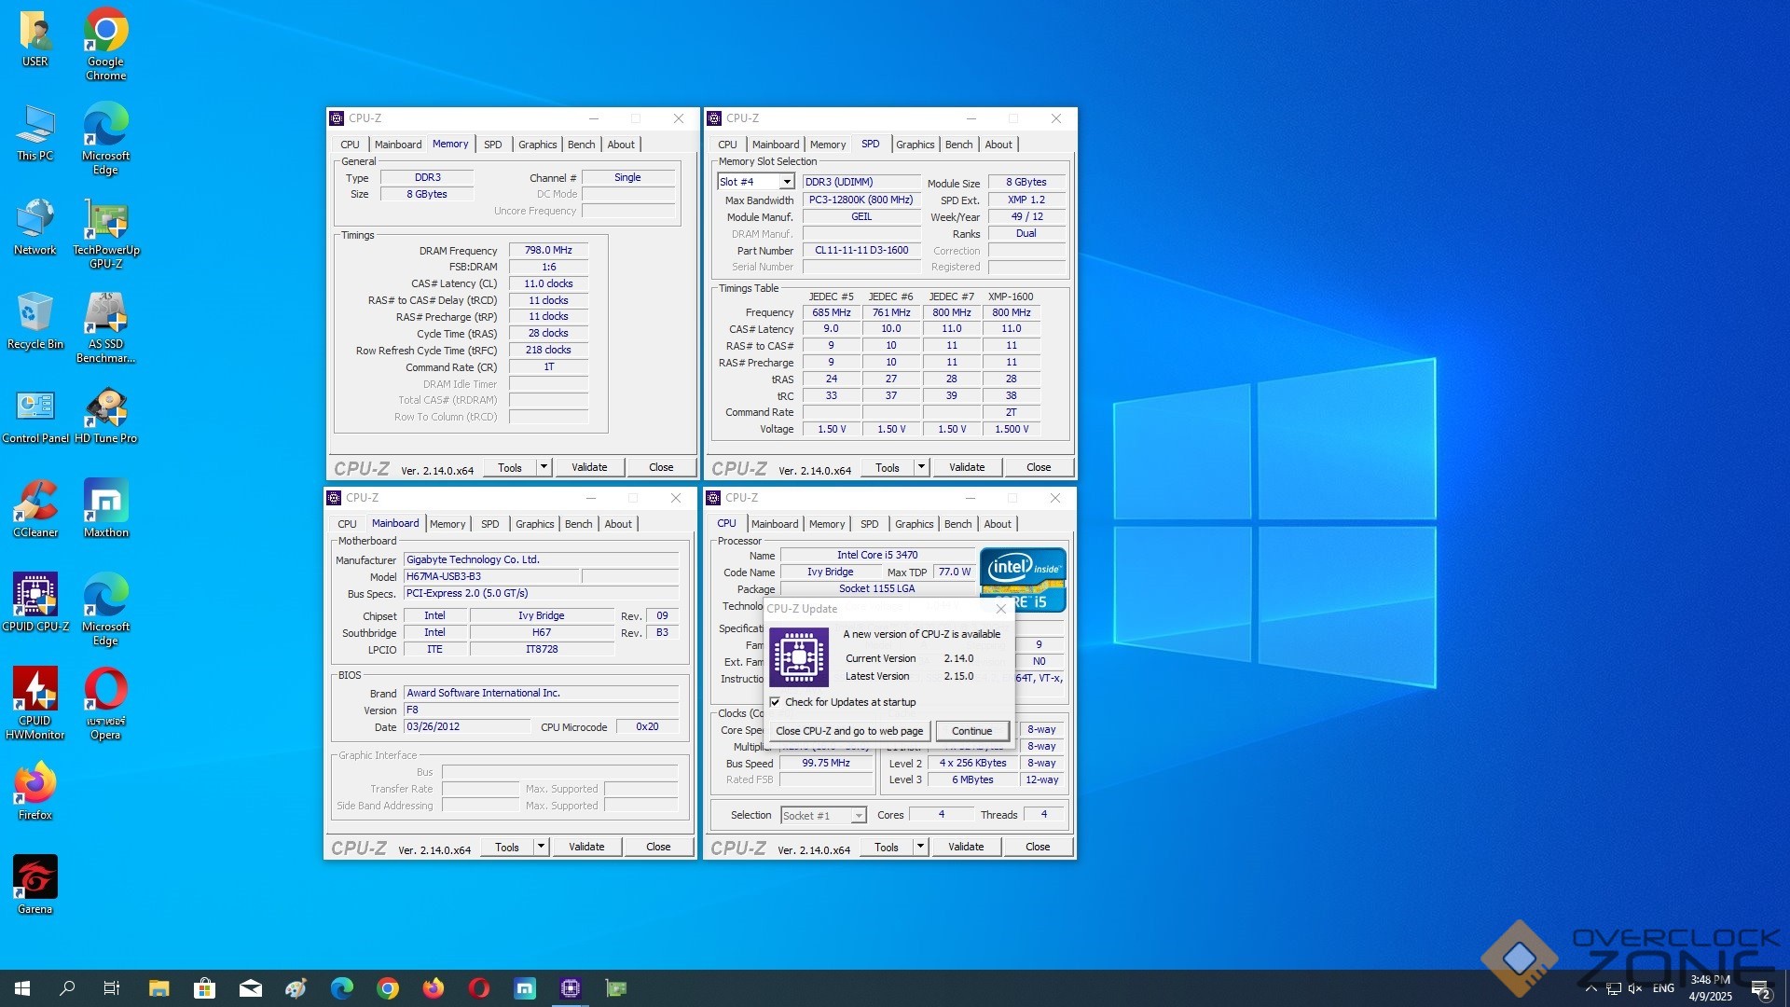Click the Part Number CL11-11-11 D3-1600 field
The height and width of the screenshot is (1007, 1790).
click(x=861, y=250)
